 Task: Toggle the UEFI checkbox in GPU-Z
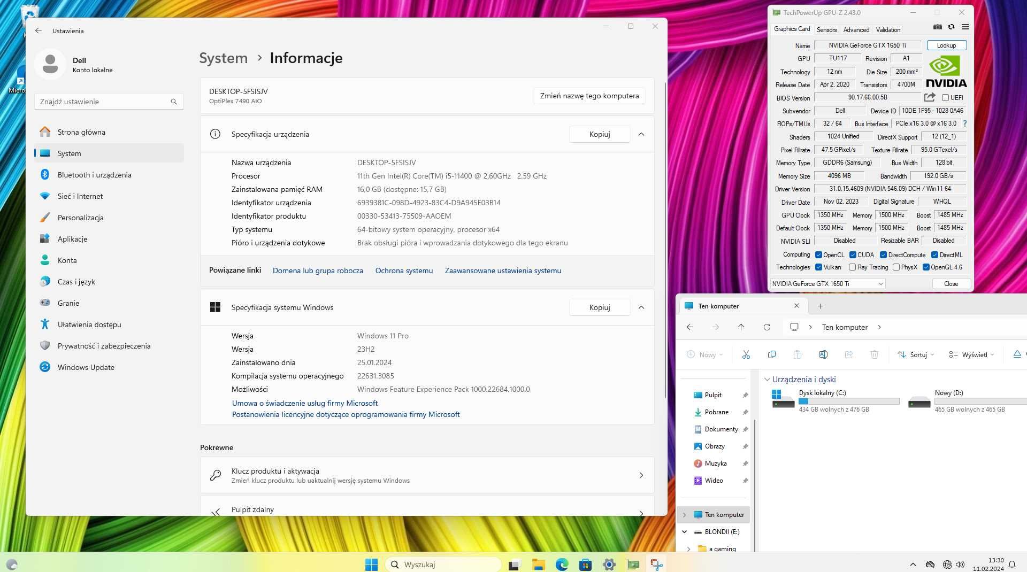click(x=945, y=98)
